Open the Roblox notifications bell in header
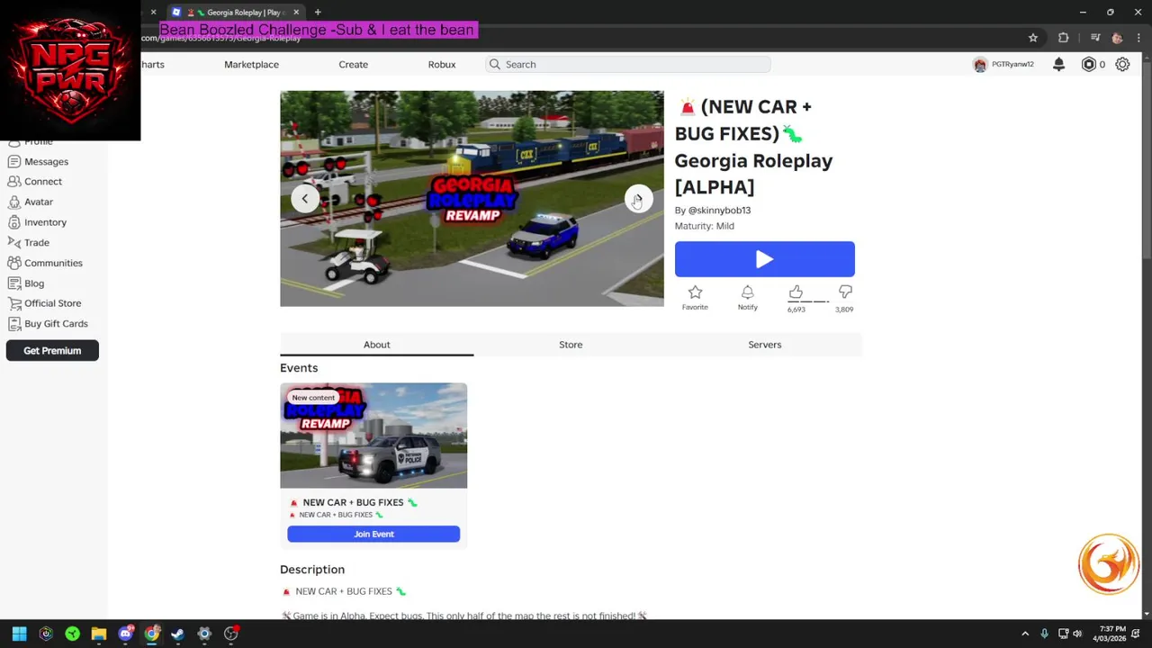This screenshot has height=648, width=1152. [1058, 64]
